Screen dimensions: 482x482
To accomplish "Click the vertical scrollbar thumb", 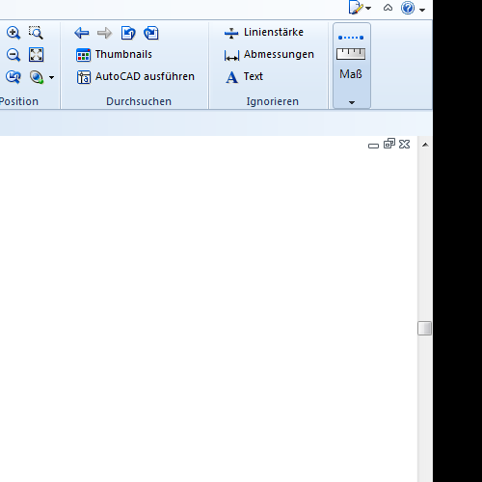I will tap(424, 328).
